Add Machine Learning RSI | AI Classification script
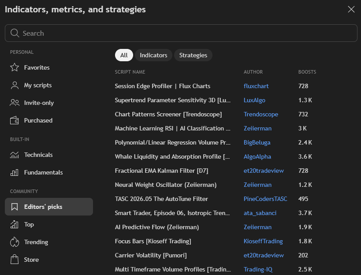 click(x=173, y=128)
